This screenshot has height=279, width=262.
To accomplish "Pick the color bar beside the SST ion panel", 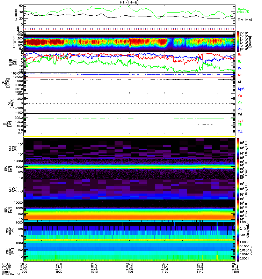I will (238, 149).
